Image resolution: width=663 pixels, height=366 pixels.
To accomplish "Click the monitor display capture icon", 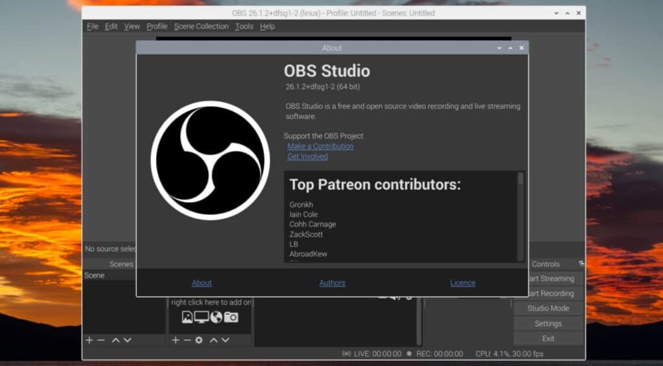I will coord(201,317).
